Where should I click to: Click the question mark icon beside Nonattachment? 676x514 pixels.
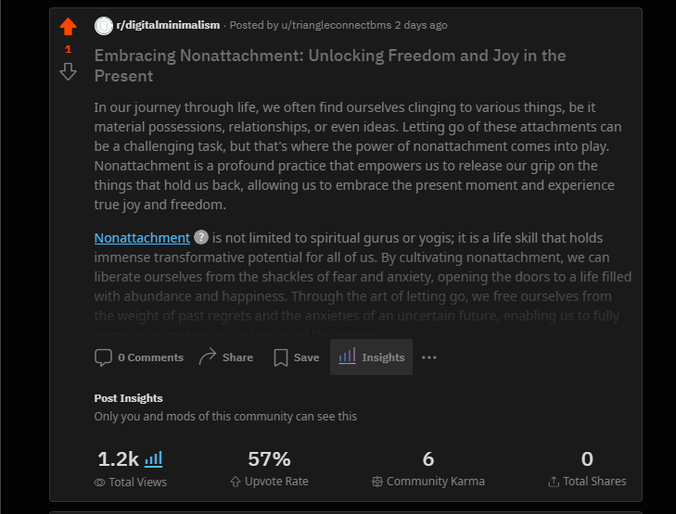(201, 238)
